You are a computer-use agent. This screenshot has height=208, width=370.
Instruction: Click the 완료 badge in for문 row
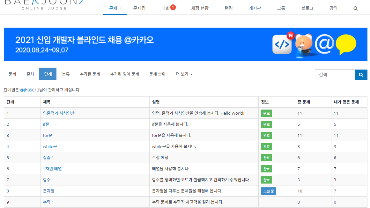(x=266, y=135)
